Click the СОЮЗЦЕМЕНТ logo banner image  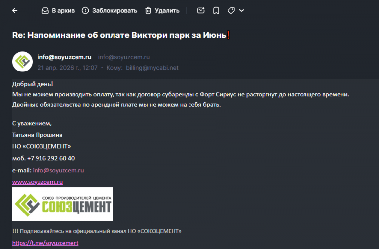[x=63, y=204]
